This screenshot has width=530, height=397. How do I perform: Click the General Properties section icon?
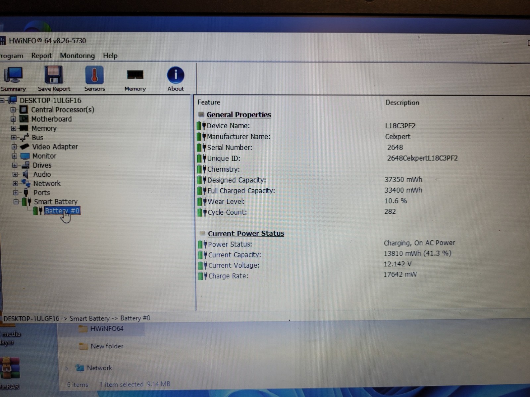201,115
